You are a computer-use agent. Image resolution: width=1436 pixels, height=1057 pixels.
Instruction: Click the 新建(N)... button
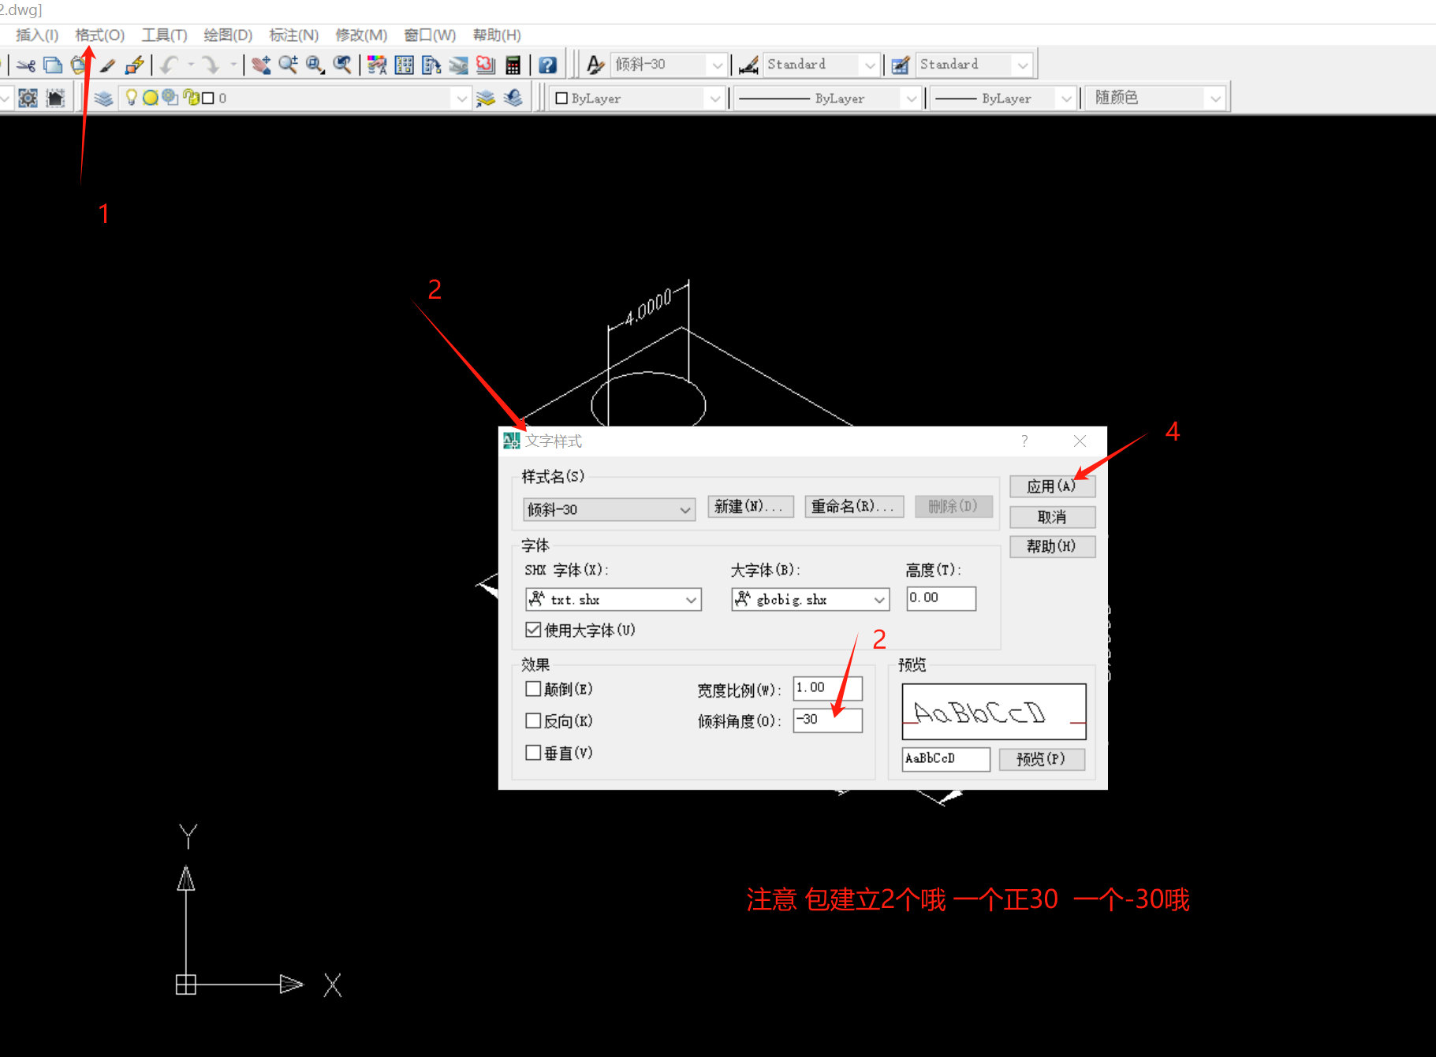pos(748,507)
